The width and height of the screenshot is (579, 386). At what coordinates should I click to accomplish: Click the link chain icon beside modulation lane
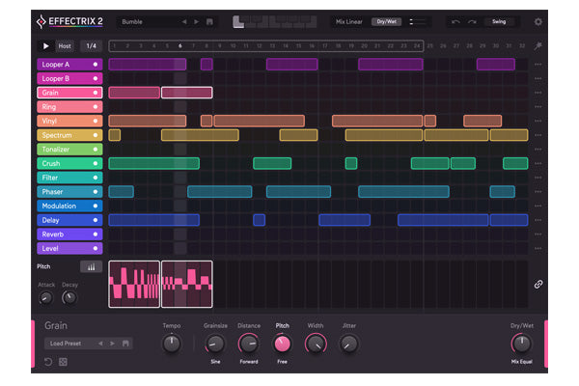(x=538, y=284)
